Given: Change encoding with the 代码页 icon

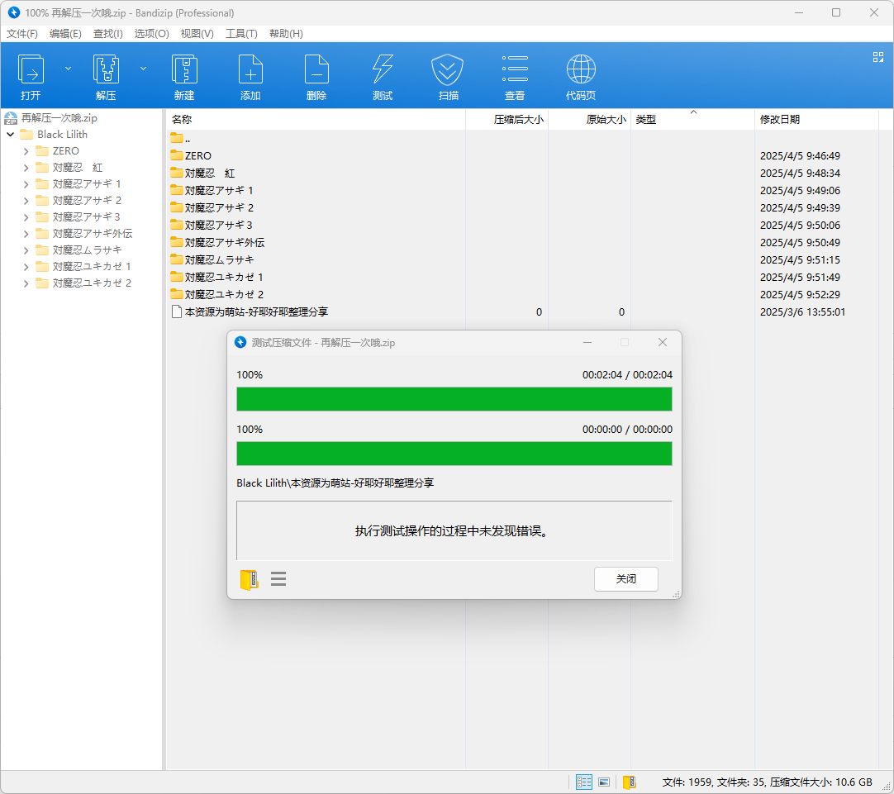Looking at the screenshot, I should coord(579,74).
